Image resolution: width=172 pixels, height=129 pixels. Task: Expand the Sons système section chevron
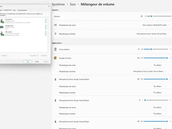pos(170,49)
